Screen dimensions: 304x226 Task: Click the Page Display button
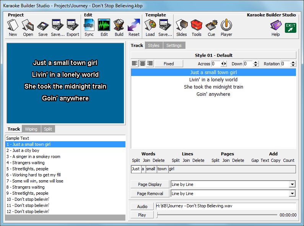(150, 184)
